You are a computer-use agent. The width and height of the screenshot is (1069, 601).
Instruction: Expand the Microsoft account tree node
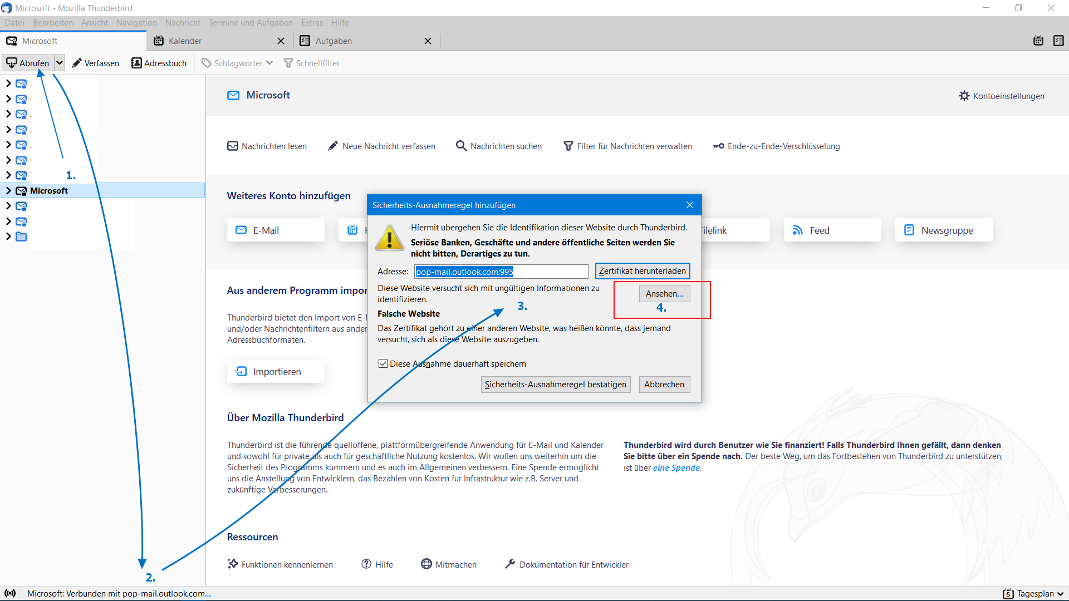pos(8,190)
